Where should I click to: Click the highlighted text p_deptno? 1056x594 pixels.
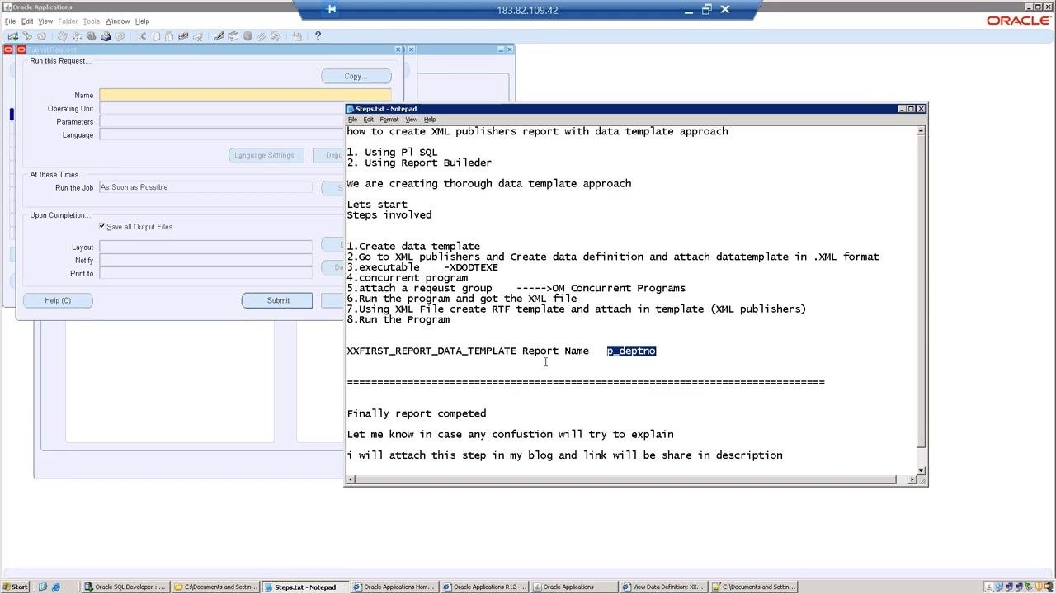631,351
